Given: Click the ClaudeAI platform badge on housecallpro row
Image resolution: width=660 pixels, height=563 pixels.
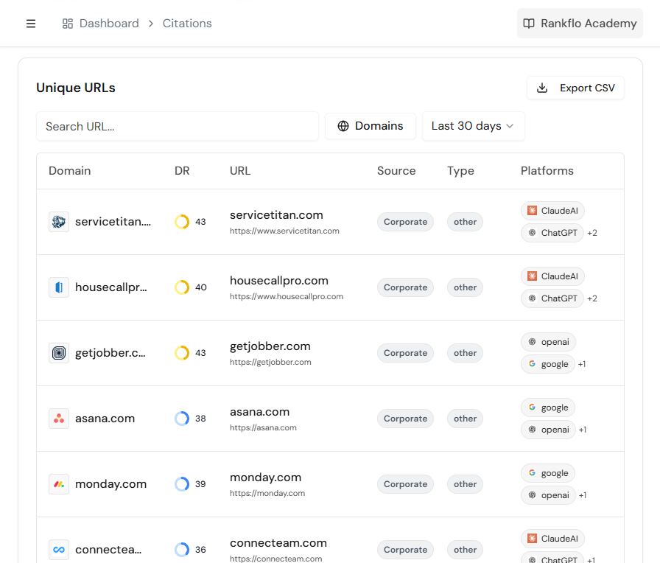Looking at the screenshot, I should [x=552, y=276].
